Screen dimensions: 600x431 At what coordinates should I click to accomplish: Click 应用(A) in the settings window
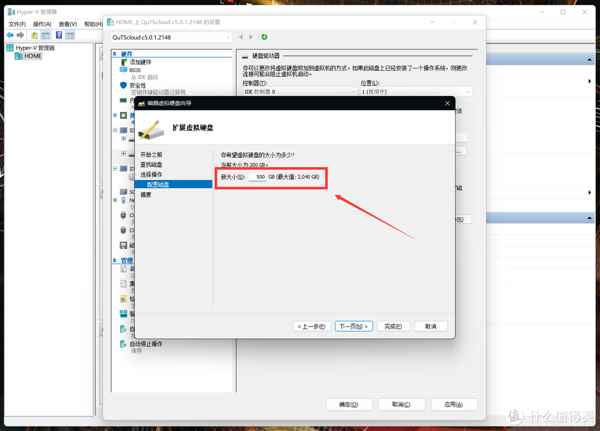(x=454, y=404)
